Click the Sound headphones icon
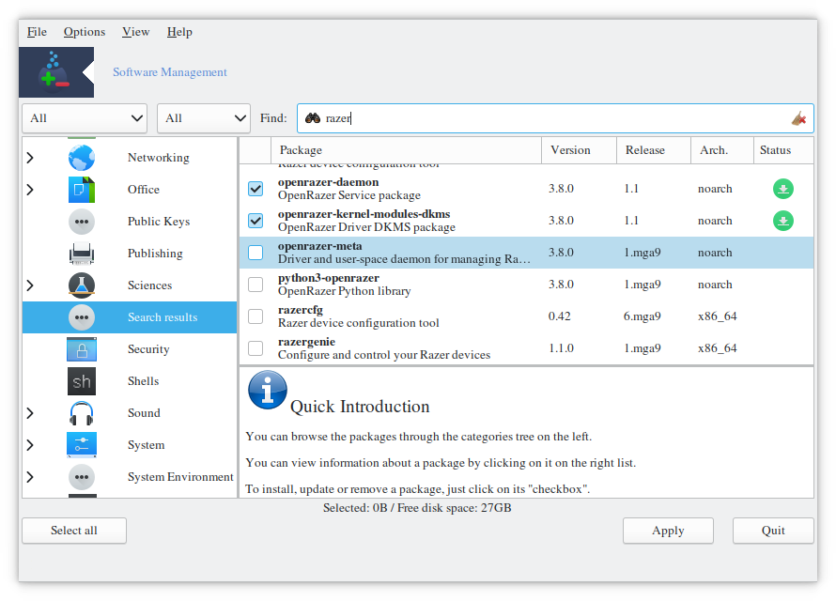Screen dimensions: 836x601 (x=82, y=413)
